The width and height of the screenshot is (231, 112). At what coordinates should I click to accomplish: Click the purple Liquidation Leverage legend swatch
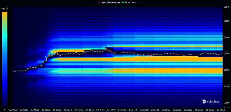click(x=99, y=3)
